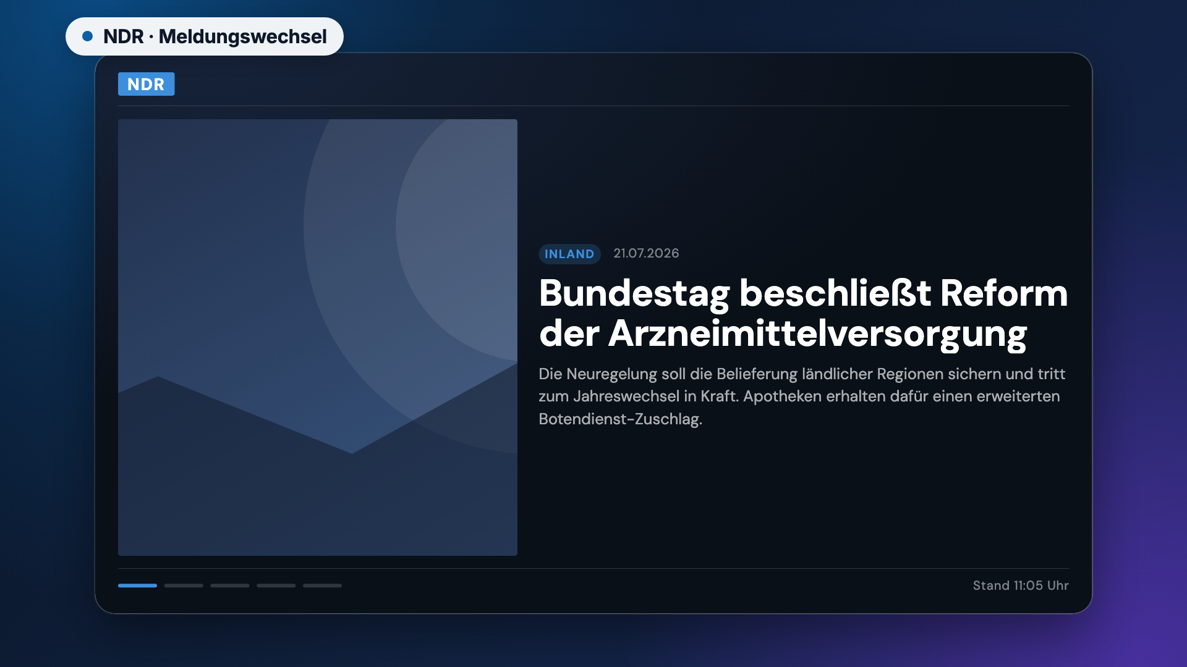Jump to the third slide indicator
This screenshot has width=1187, height=667.
[x=230, y=585]
